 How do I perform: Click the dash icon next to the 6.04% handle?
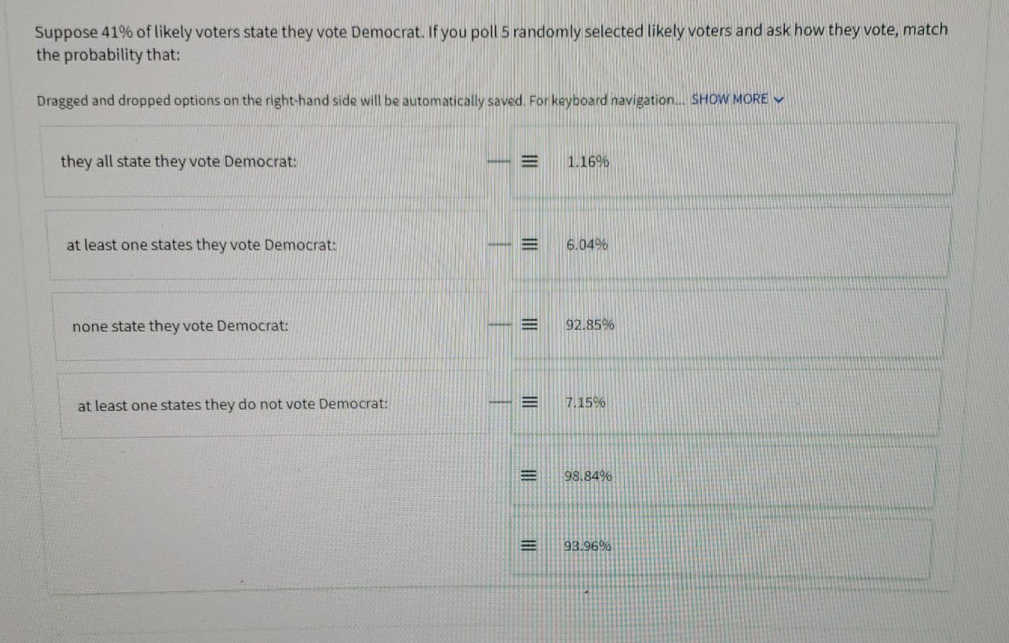pos(499,245)
